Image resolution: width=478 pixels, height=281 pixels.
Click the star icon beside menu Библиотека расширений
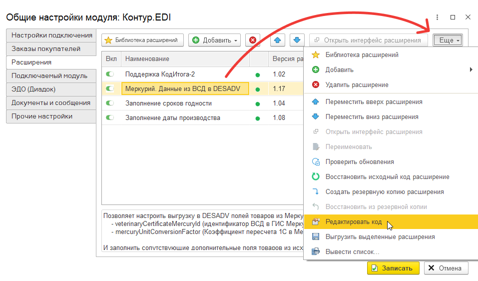316,55
